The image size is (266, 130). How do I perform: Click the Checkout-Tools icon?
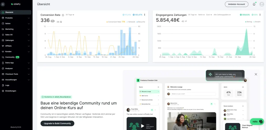[x=3, y=74]
